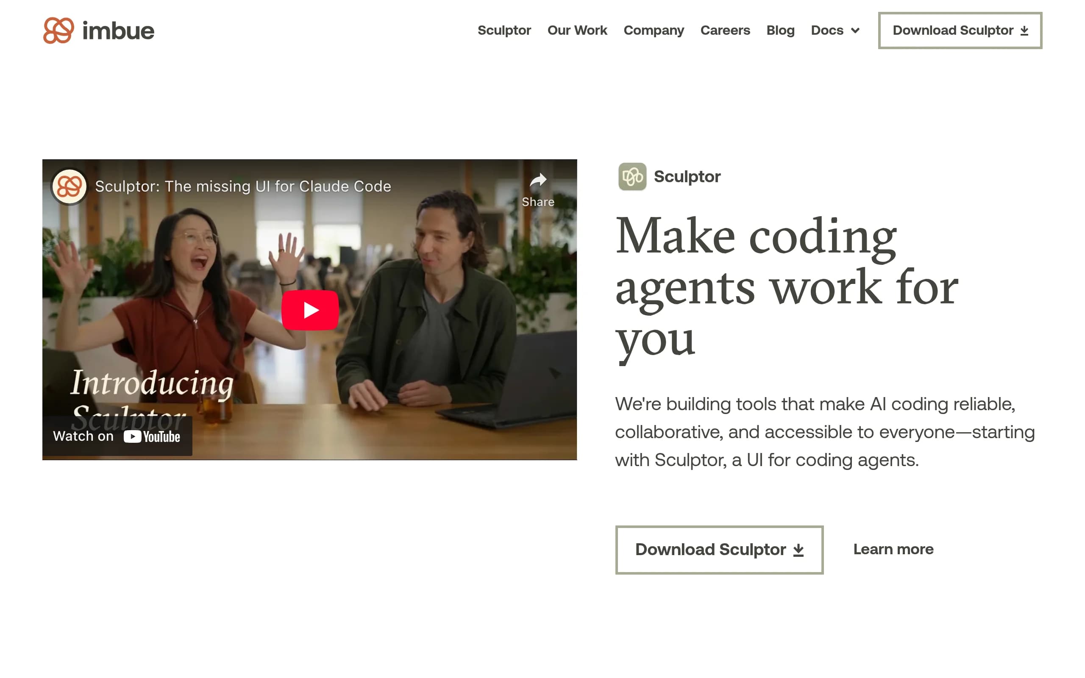Click Watch on YouTube badge
This screenshot has height=678, width=1085.
(117, 436)
